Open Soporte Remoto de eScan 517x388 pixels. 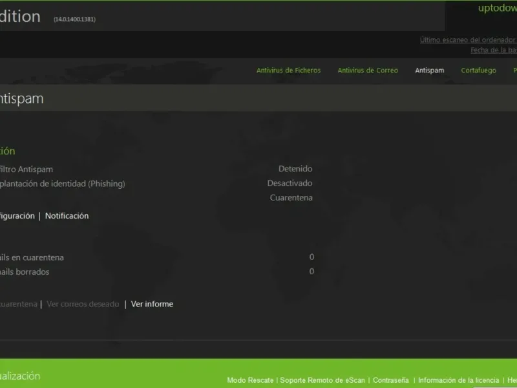click(x=322, y=380)
